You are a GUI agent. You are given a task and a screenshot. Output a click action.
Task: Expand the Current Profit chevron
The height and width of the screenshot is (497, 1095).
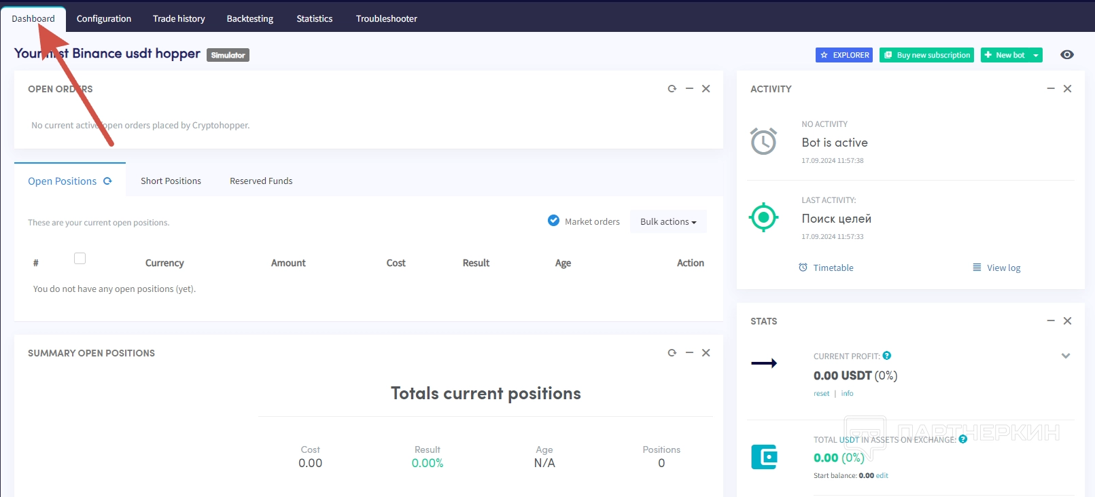point(1066,356)
